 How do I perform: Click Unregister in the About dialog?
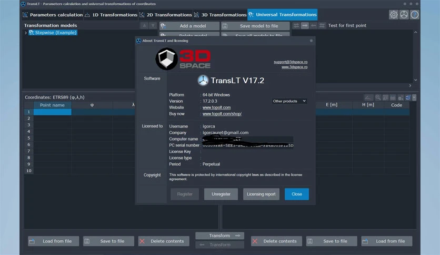221,194
